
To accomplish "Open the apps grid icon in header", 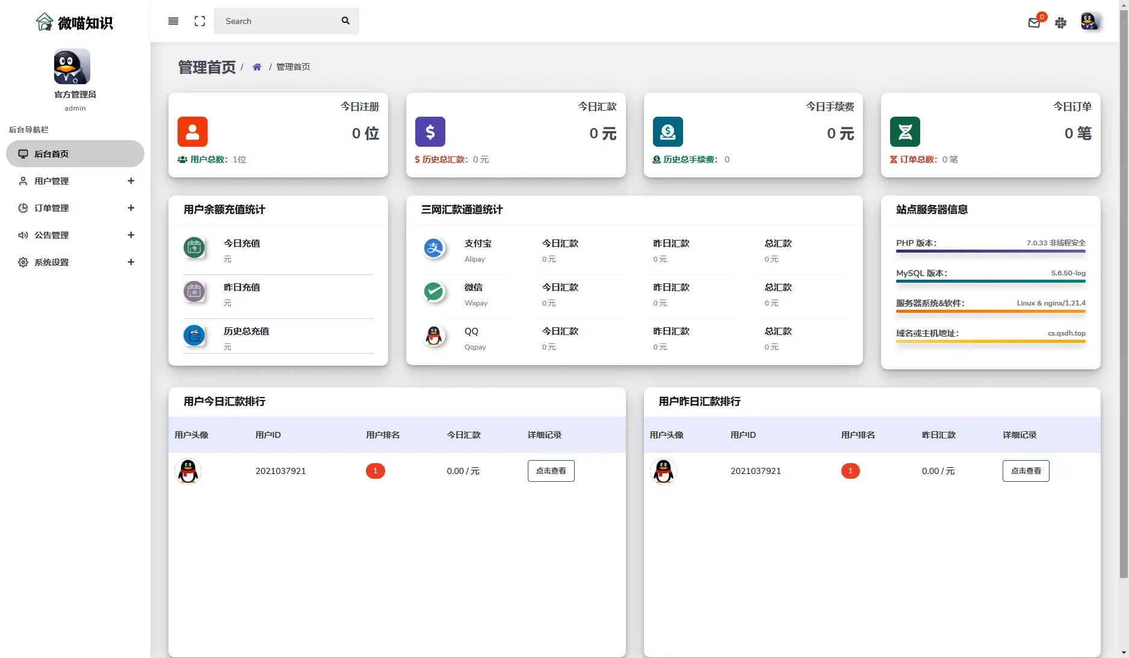I will (x=1060, y=23).
